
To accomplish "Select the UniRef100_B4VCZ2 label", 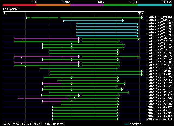I will tap(159, 56).
